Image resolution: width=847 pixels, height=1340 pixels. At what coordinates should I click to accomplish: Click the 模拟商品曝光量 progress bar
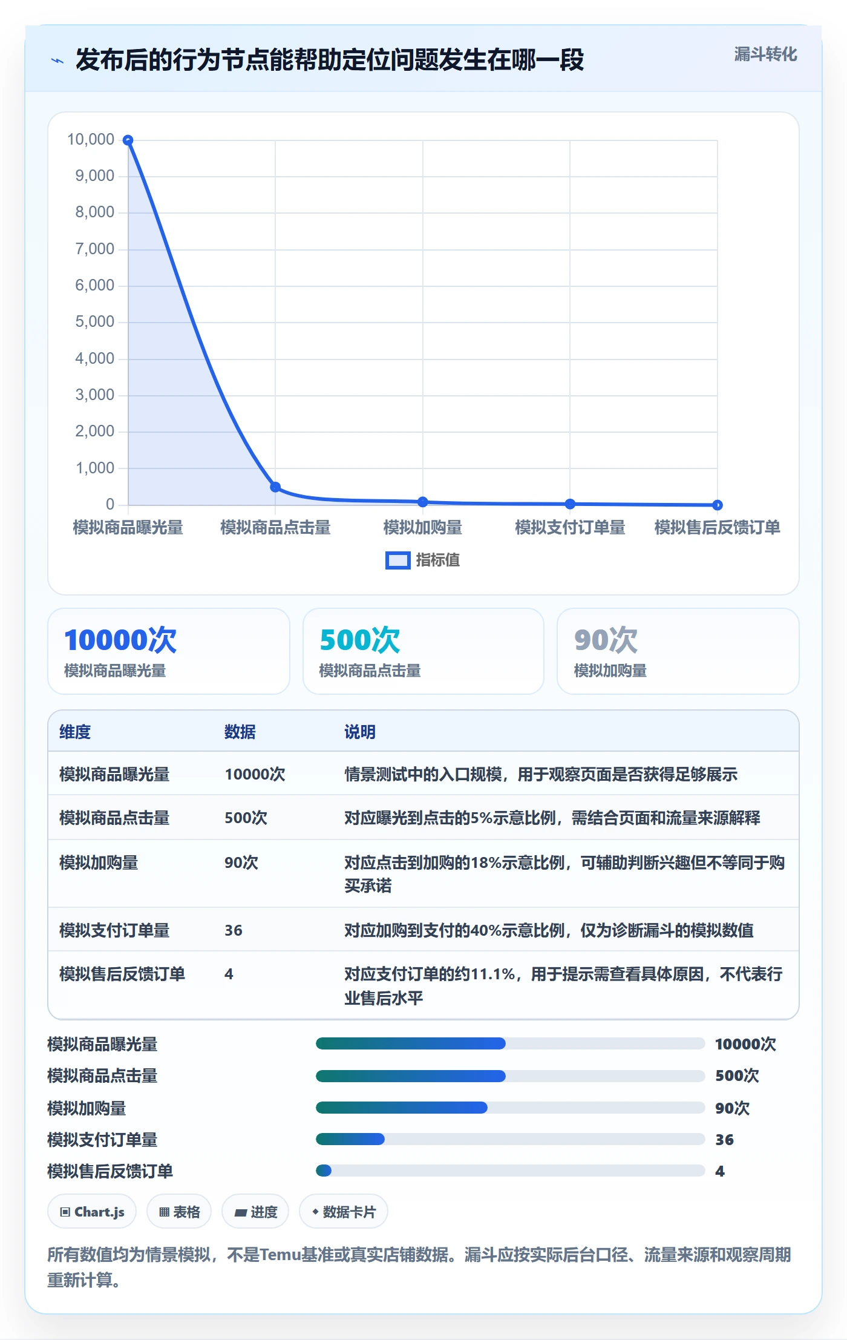tap(511, 1043)
